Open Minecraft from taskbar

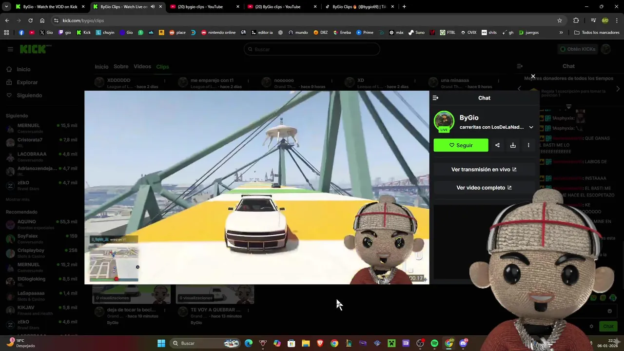click(x=391, y=343)
